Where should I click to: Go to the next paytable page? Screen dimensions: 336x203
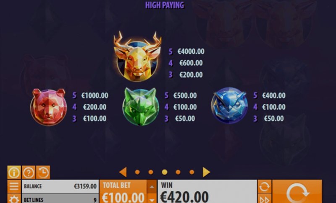[x=206, y=172]
